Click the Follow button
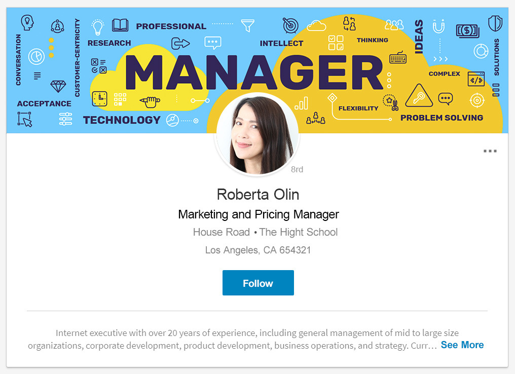 click(x=258, y=283)
